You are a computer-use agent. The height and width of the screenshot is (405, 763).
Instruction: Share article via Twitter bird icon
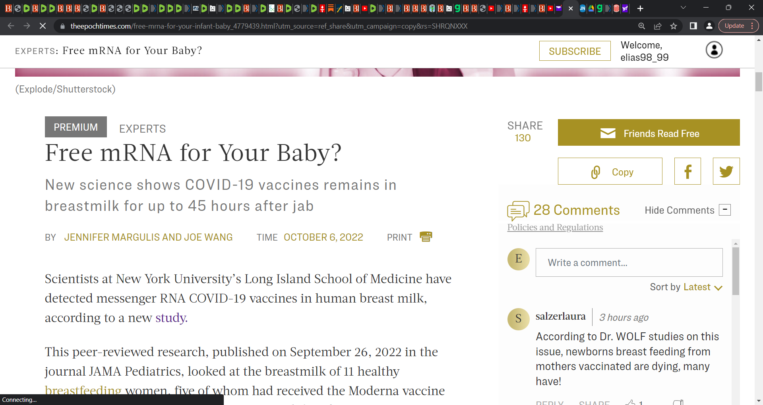coord(726,171)
